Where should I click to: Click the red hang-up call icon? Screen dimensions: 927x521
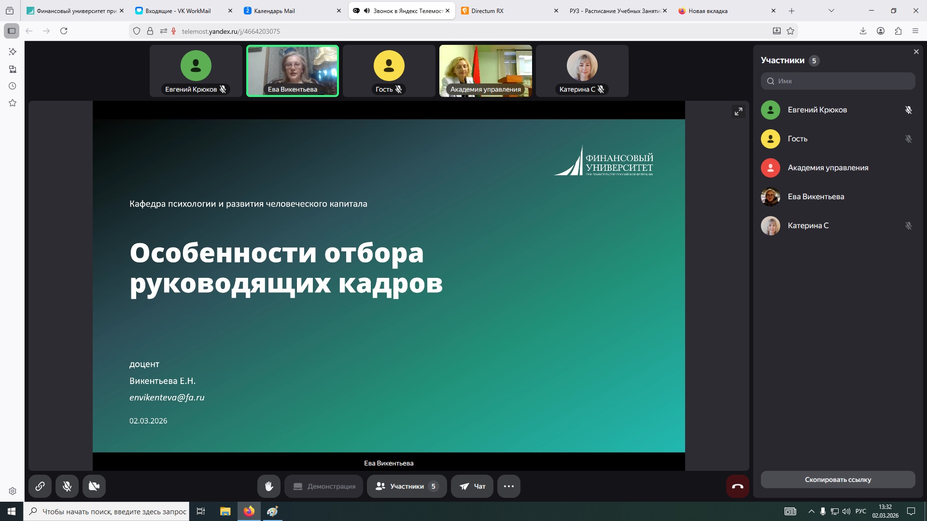(737, 486)
